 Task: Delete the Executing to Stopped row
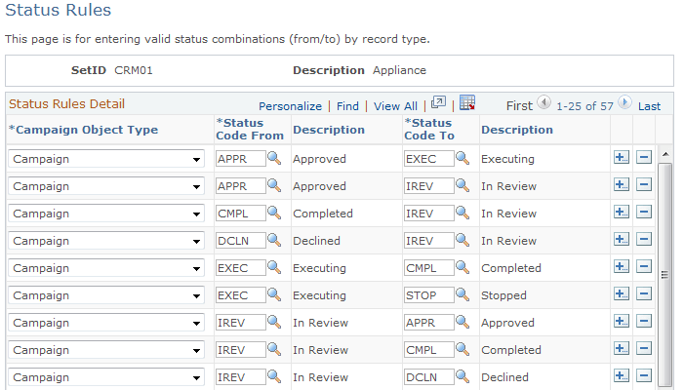[x=644, y=294]
